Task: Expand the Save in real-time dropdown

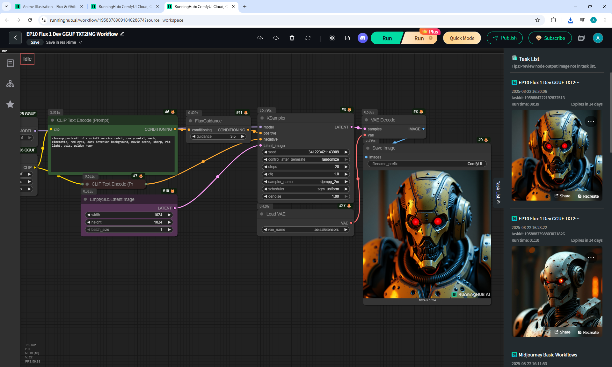Action: pyautogui.click(x=80, y=42)
